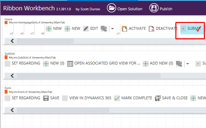Screen dimensions: 206x128
Task: Click the Publish disk icon
Action: [x=154, y=8]
